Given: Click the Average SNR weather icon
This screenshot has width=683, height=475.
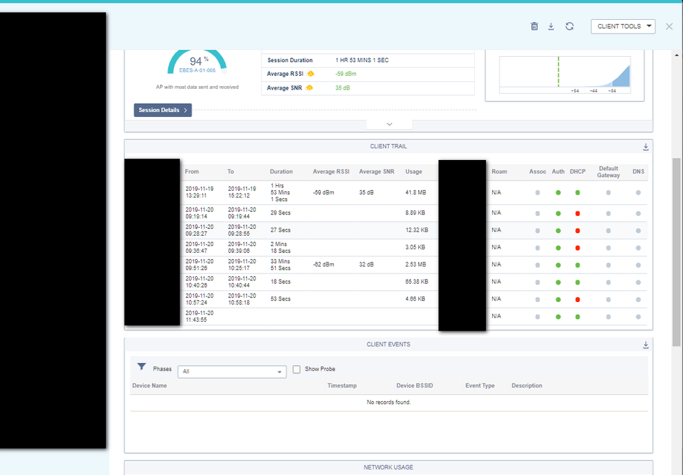Looking at the screenshot, I should [309, 88].
